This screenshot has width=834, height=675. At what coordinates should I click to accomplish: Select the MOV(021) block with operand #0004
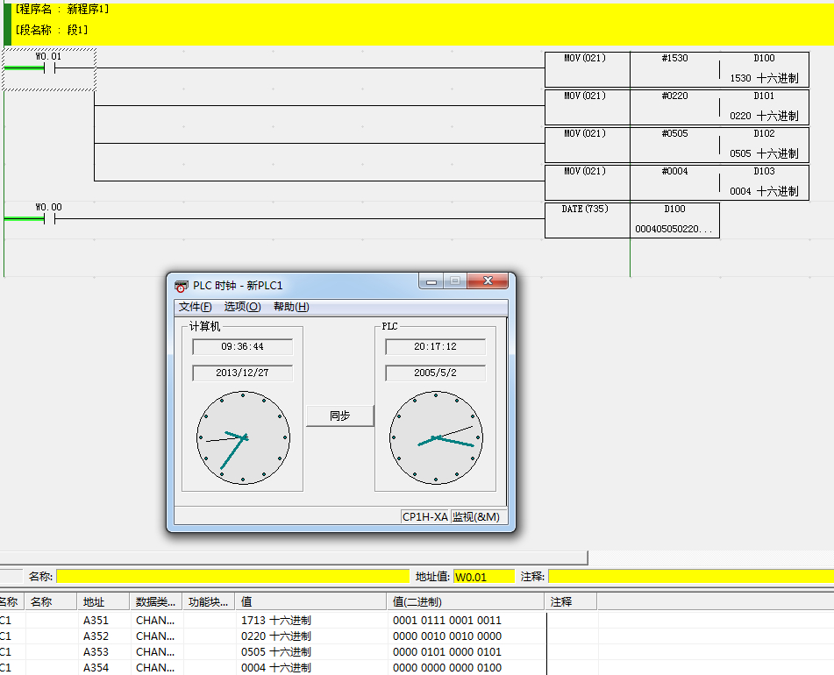click(x=587, y=181)
